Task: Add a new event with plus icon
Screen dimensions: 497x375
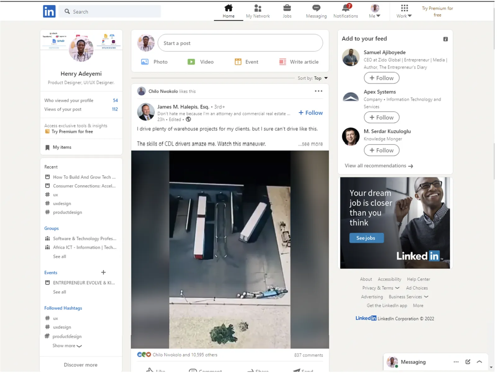Action: (103, 272)
